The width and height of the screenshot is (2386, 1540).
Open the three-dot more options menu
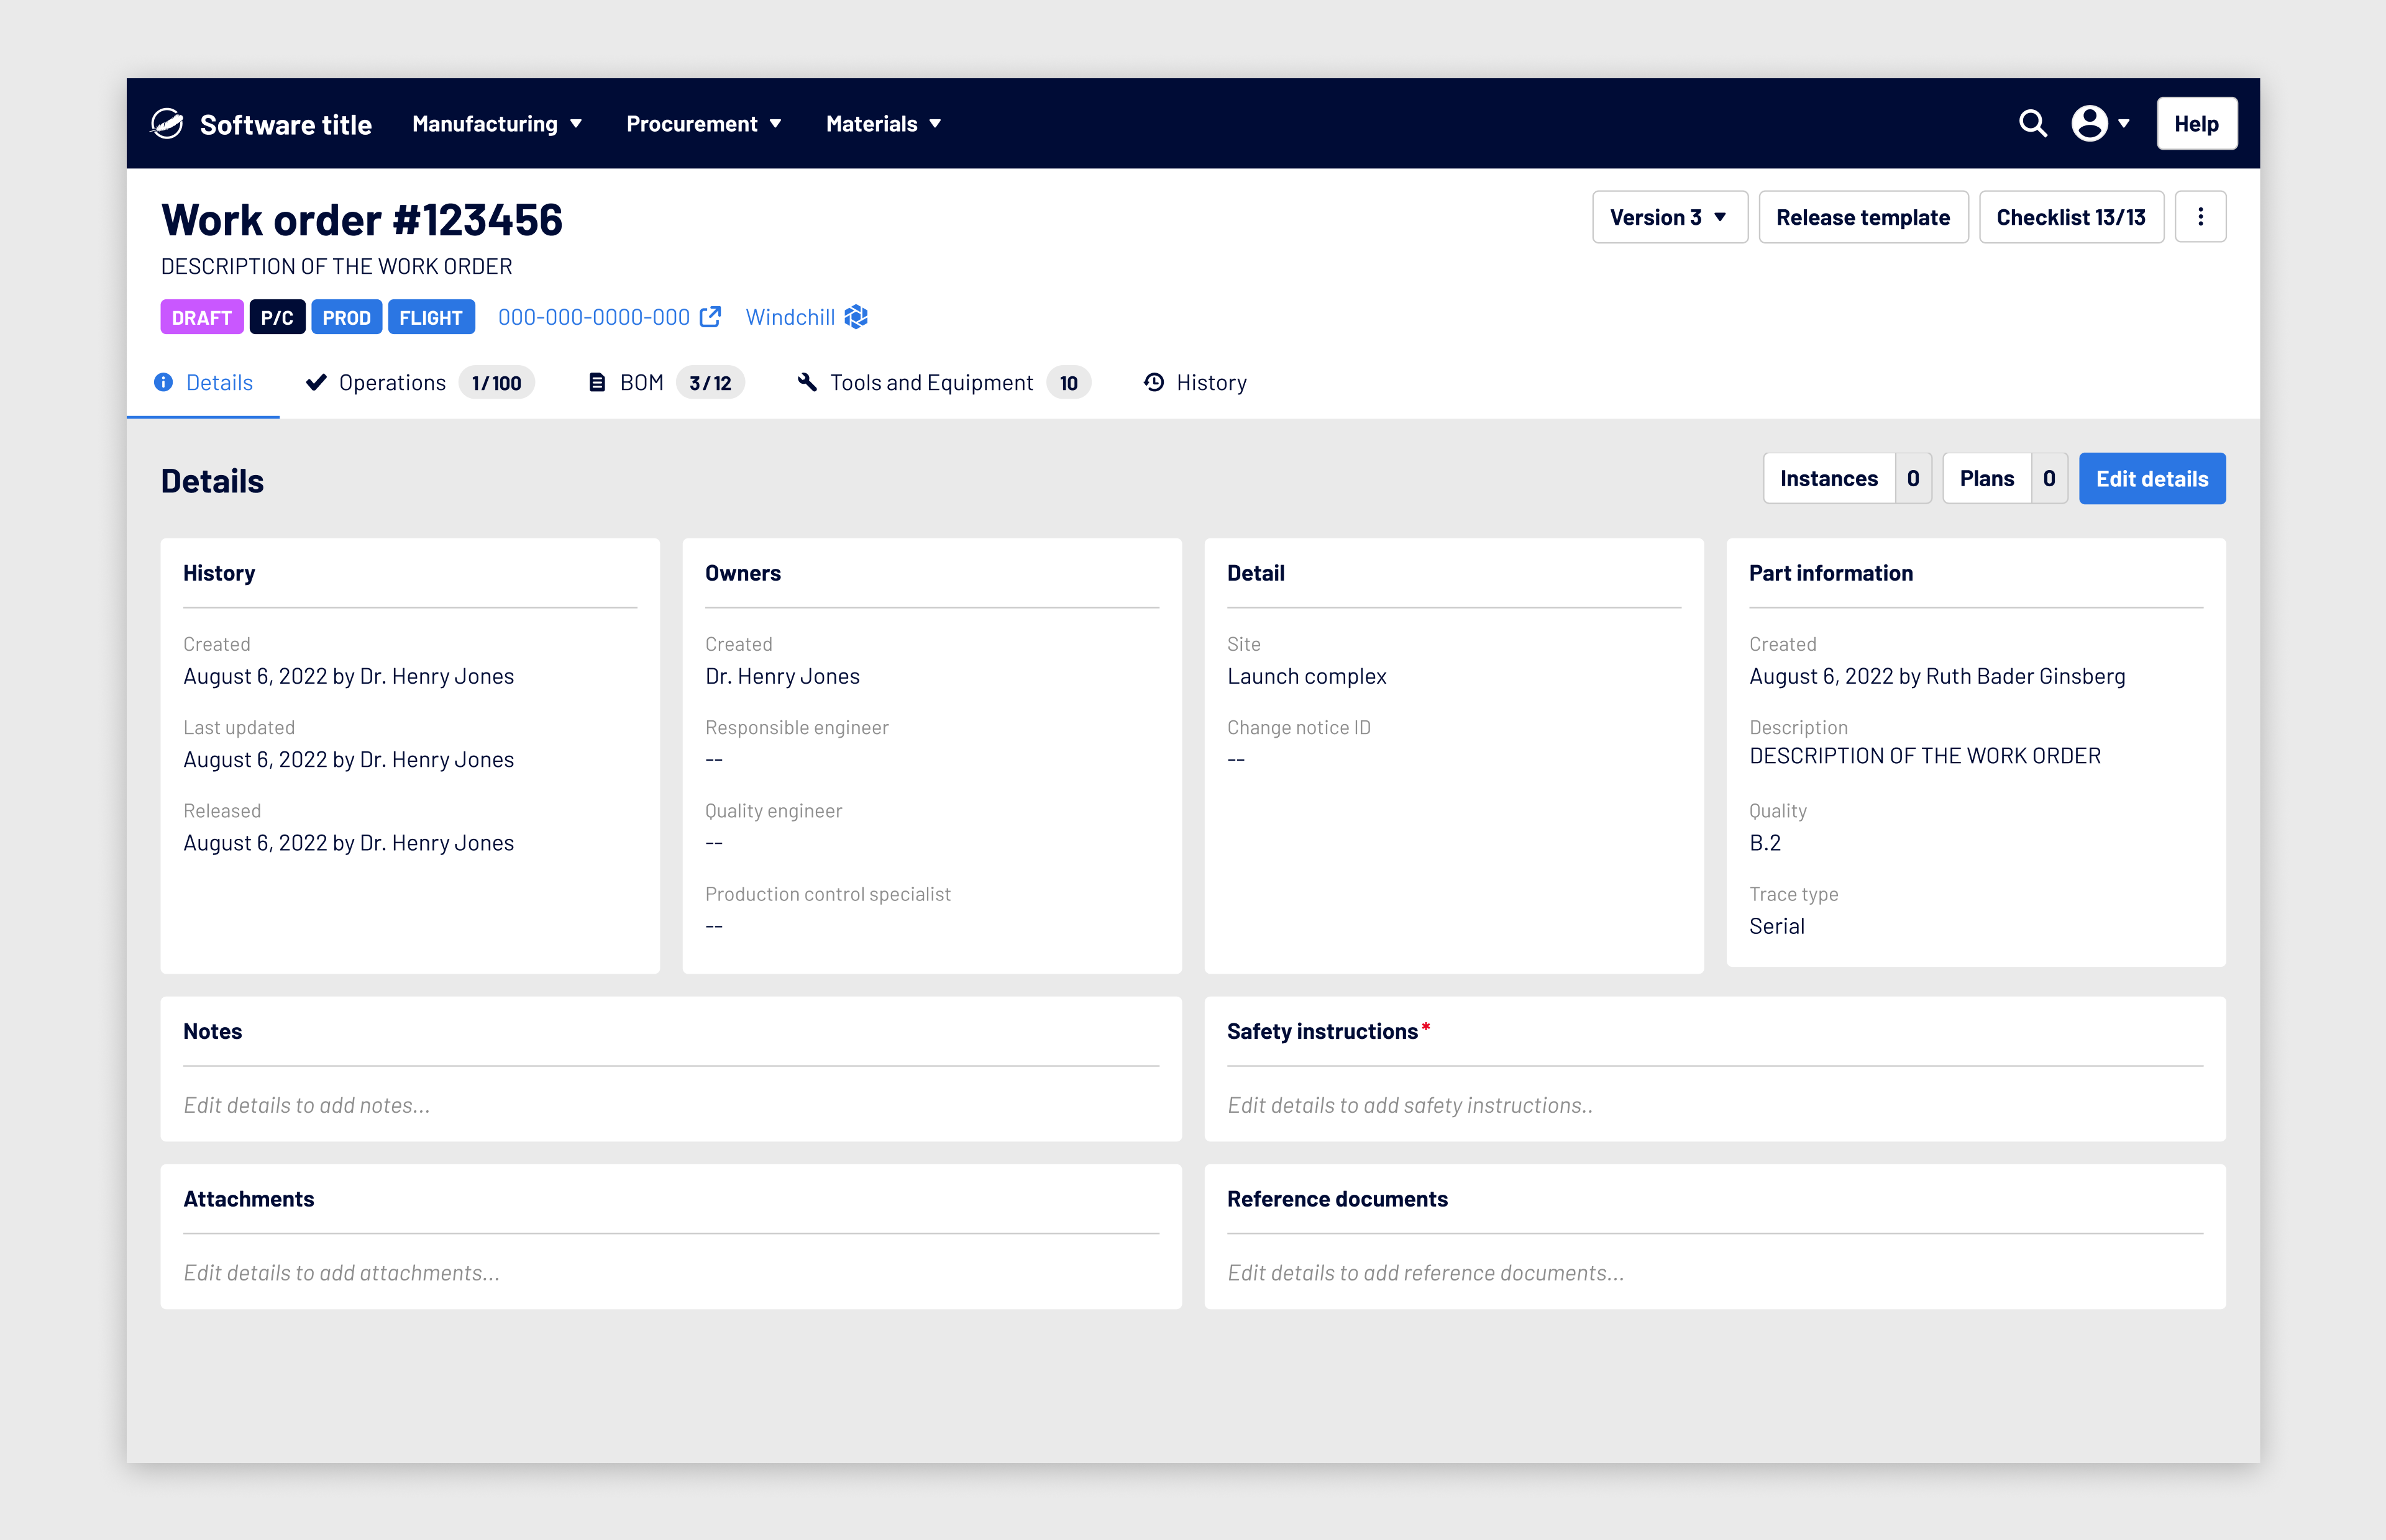2200,217
